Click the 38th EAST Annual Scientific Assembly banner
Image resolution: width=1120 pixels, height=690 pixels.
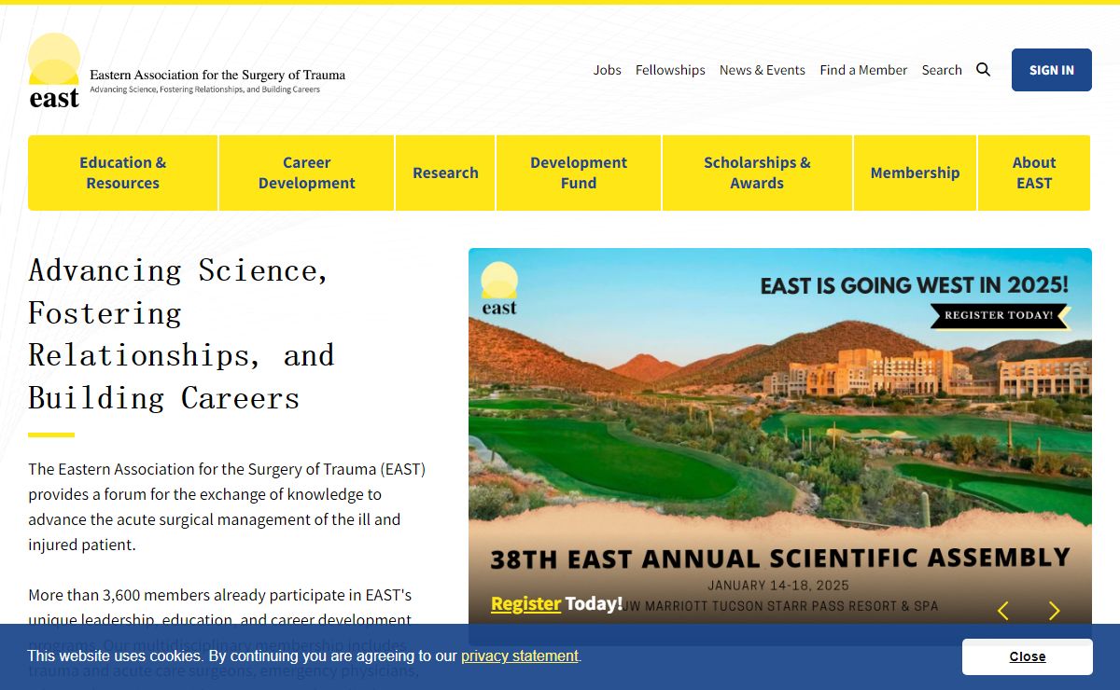coord(780,446)
